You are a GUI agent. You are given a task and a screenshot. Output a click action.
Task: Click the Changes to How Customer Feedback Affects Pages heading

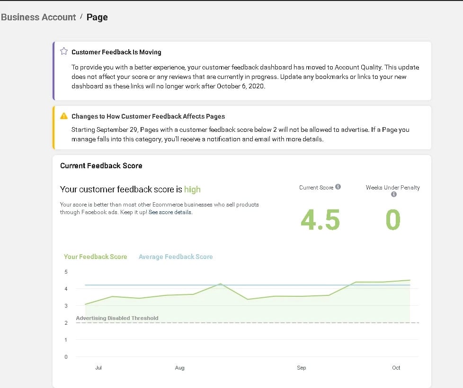pyautogui.click(x=148, y=116)
